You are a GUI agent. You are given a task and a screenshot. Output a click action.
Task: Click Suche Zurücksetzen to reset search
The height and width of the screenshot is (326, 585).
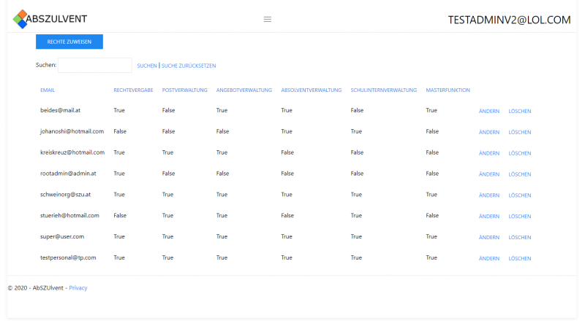tap(189, 66)
